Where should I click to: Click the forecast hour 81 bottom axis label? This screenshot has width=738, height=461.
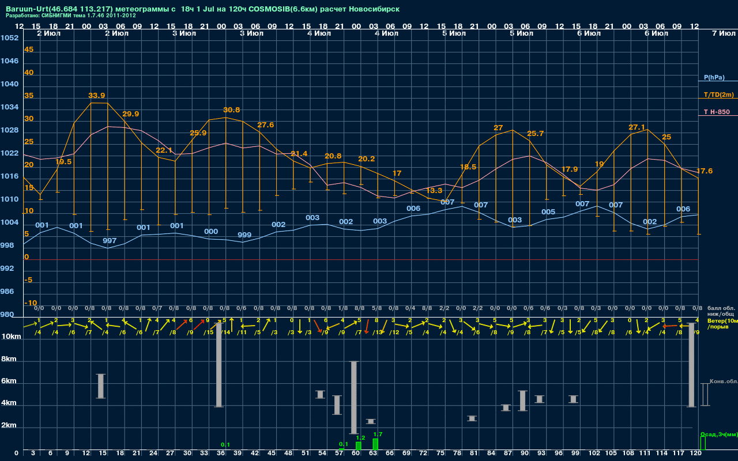(x=475, y=454)
